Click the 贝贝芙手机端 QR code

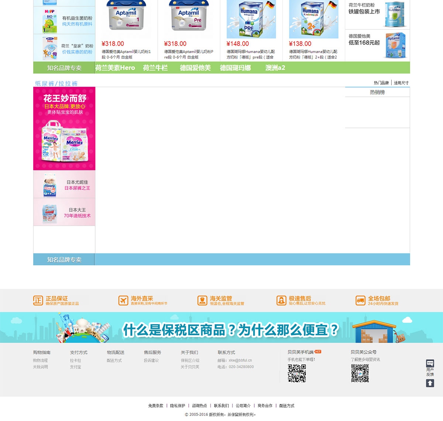297,373
